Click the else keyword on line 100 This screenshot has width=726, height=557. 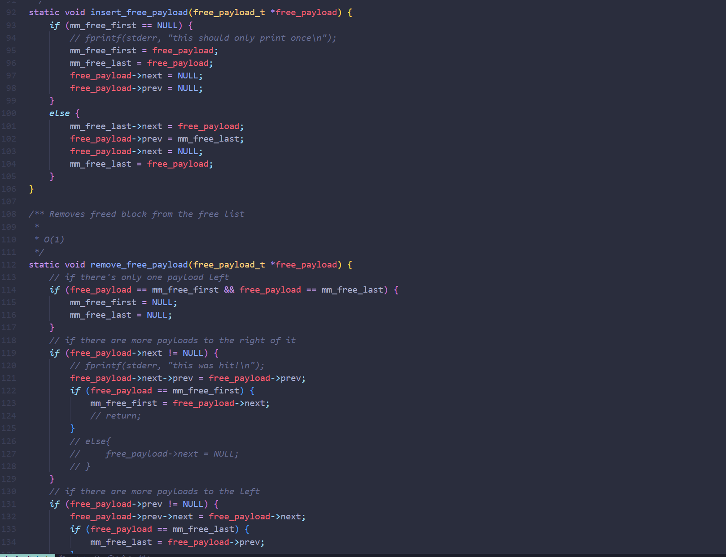59,113
